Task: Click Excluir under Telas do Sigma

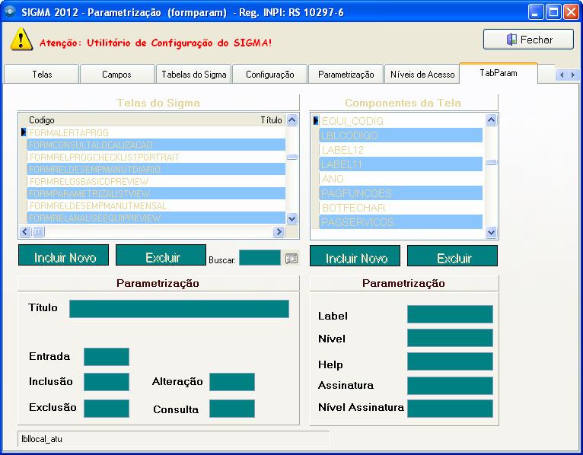Action: click(161, 255)
